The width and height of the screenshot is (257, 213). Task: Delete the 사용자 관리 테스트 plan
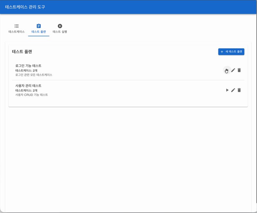point(239,90)
